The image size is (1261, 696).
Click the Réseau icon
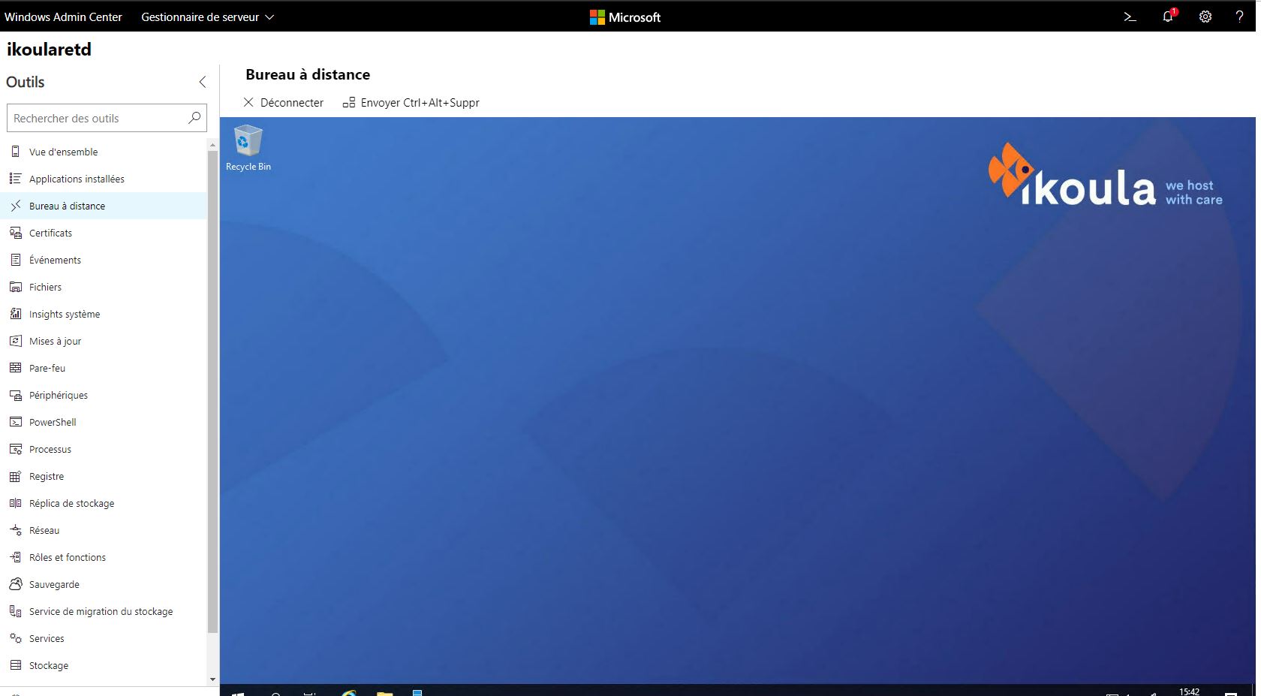tap(15, 530)
